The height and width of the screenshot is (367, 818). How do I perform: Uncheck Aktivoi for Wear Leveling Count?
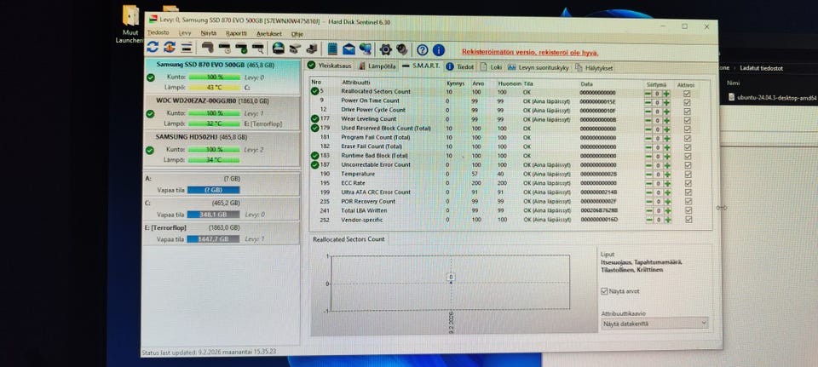click(x=687, y=120)
